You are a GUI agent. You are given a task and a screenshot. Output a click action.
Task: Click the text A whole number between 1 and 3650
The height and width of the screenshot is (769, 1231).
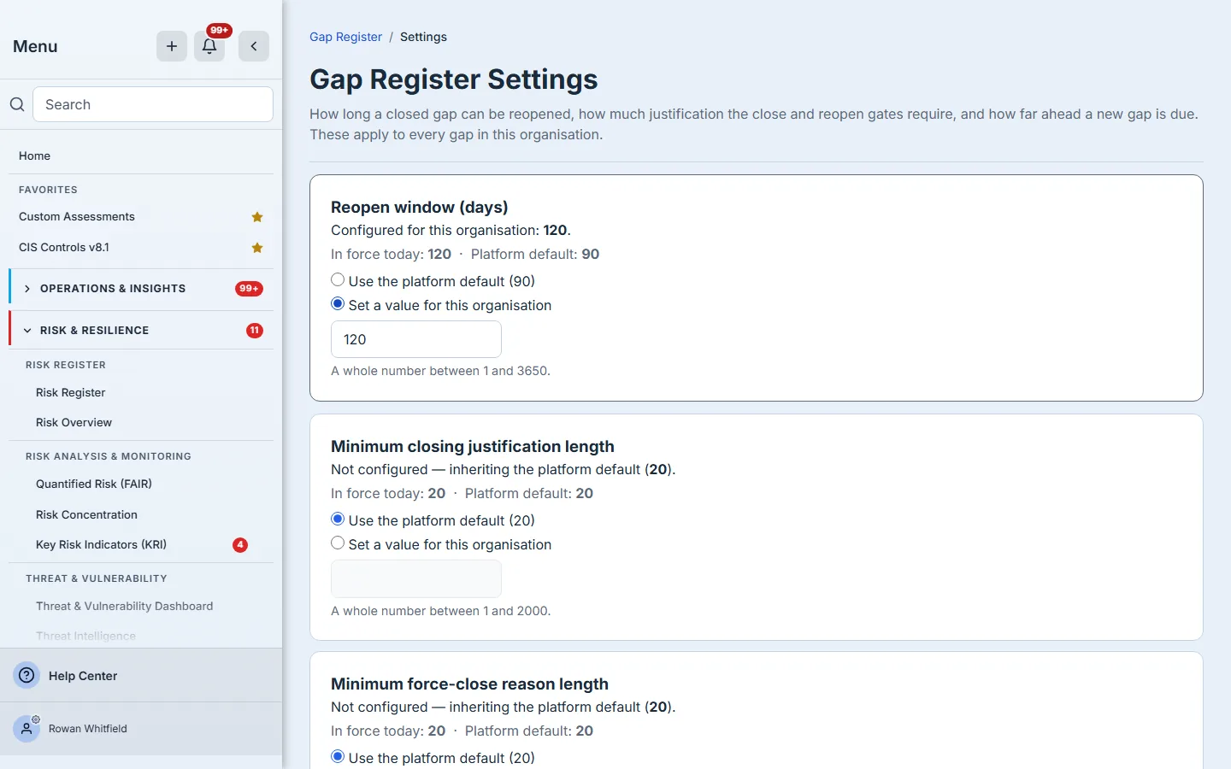tap(440, 371)
